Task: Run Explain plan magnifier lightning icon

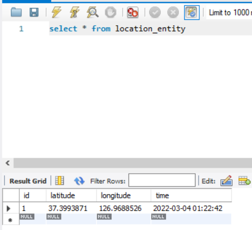Action: pyautogui.click(x=92, y=12)
